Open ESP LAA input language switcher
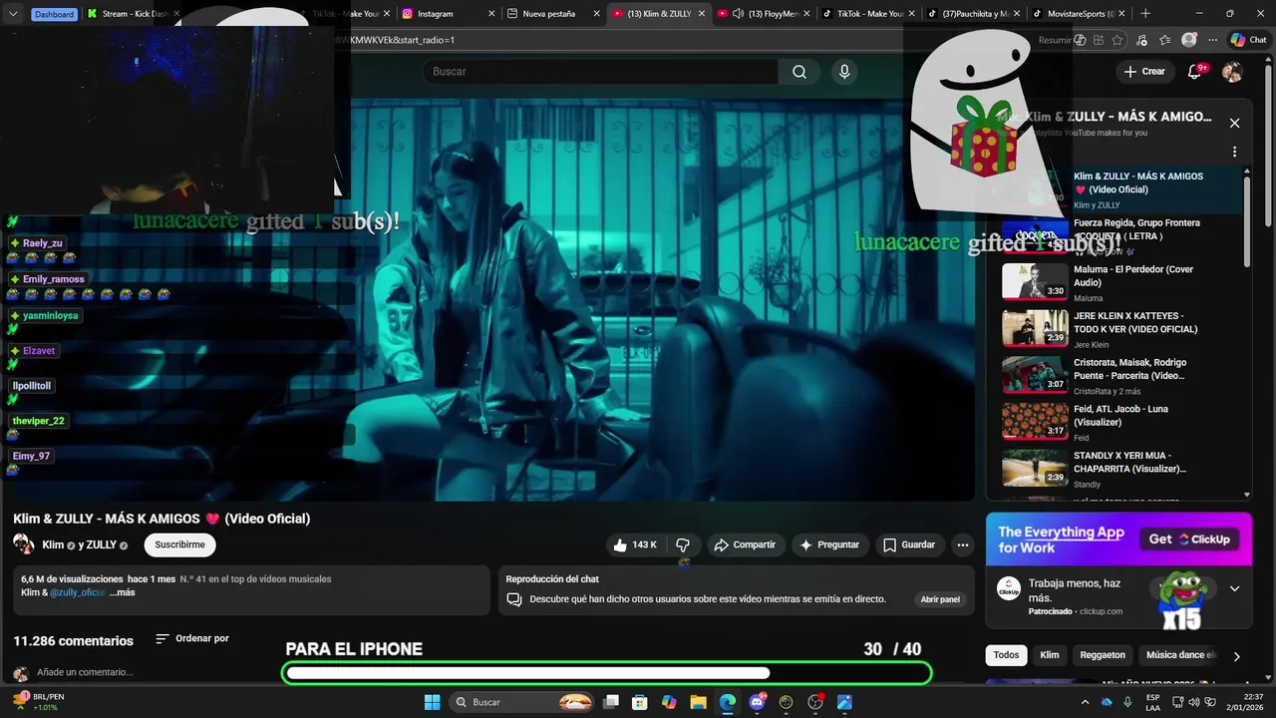1276x718 pixels. (1152, 702)
